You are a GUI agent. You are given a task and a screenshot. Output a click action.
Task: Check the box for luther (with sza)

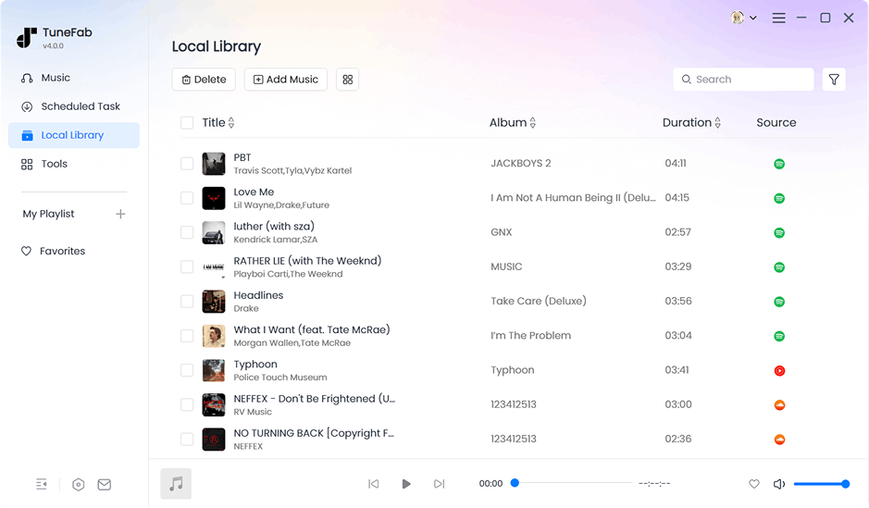point(187,232)
